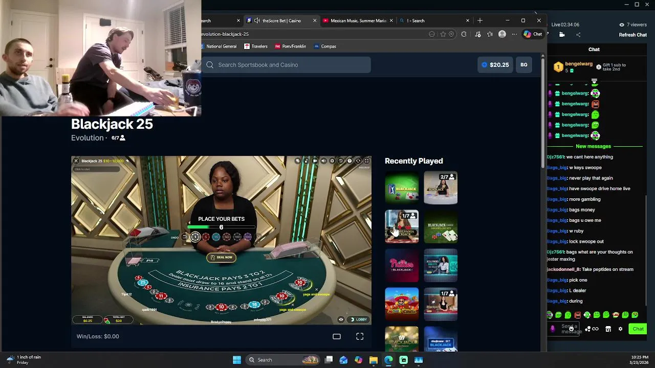Toggle the eye icon beside Lobby
Screen dimensions: 655x368
click(341, 319)
